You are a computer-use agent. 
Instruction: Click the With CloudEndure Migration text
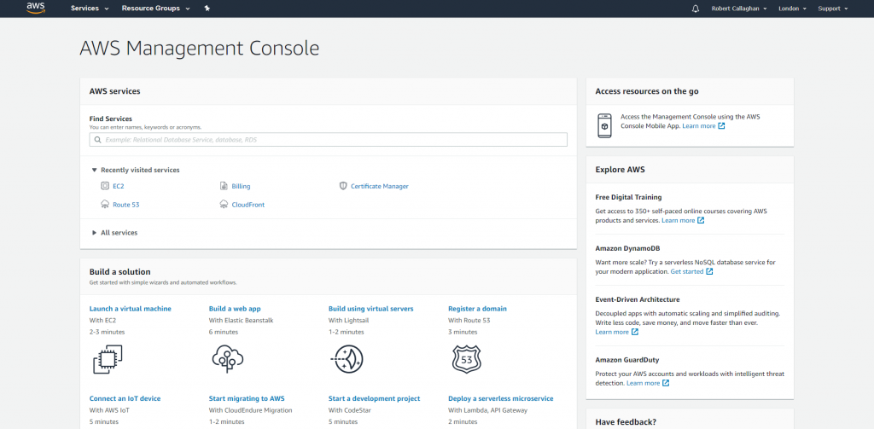tap(250, 410)
